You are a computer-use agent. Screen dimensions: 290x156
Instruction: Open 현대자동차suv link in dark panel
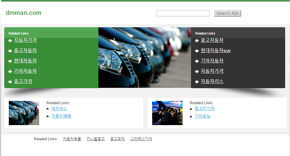click(216, 50)
